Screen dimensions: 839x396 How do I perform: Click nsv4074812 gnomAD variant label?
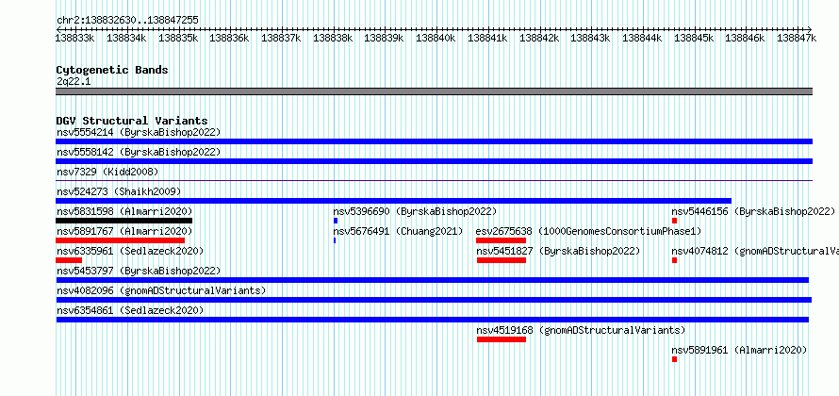pyautogui.click(x=755, y=251)
